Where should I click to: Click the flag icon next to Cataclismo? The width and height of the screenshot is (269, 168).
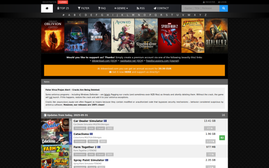(91, 134)
